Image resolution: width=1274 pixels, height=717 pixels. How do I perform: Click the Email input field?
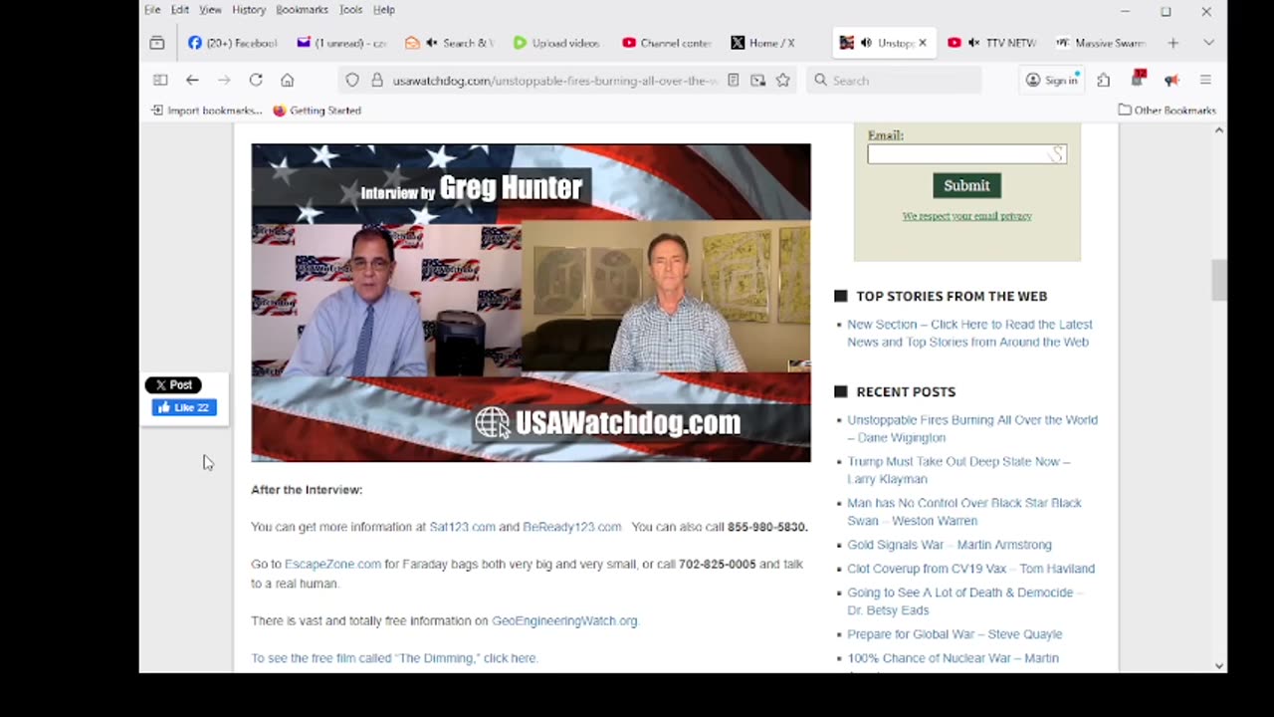[x=966, y=153]
